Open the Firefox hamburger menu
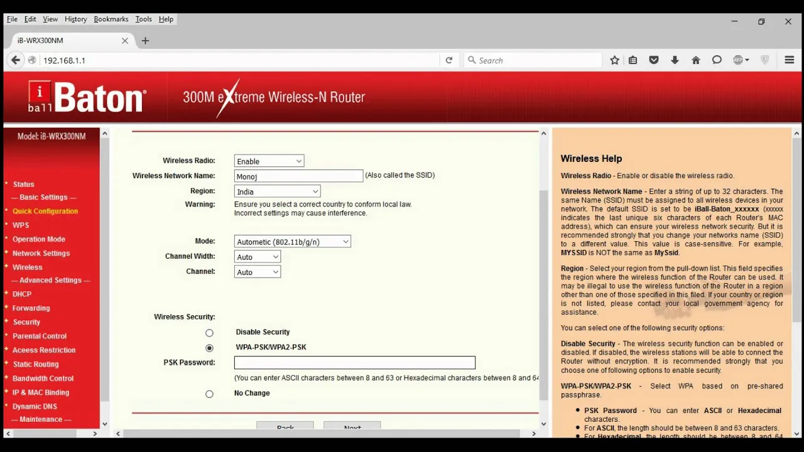 coord(790,60)
